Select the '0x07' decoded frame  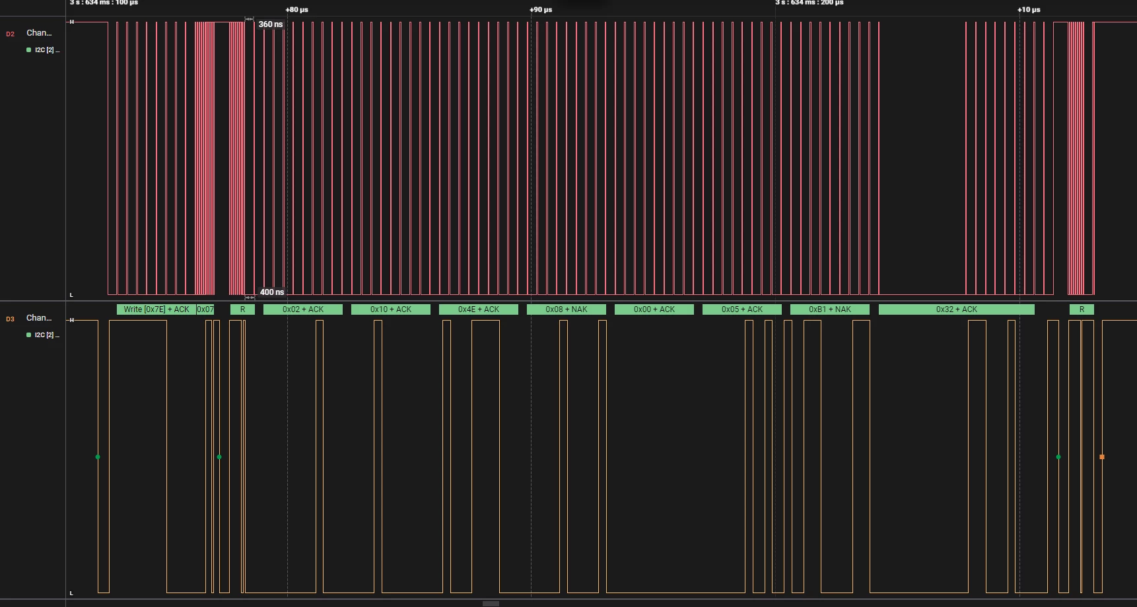click(x=205, y=309)
